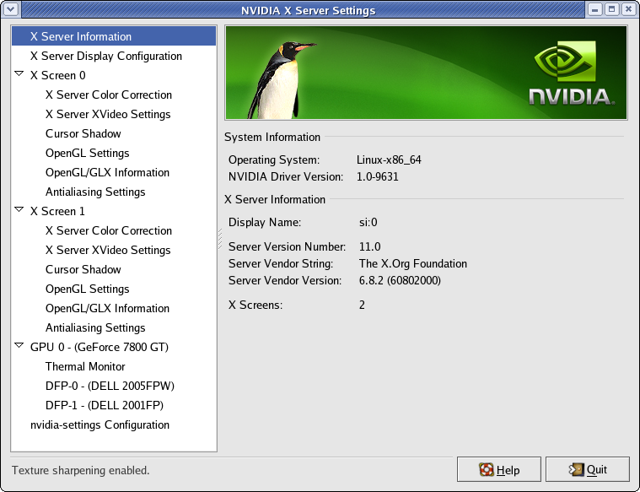This screenshot has height=492, width=640.
Task: Click the 'Texture sharpening enabled.' status text
Action: point(80,470)
